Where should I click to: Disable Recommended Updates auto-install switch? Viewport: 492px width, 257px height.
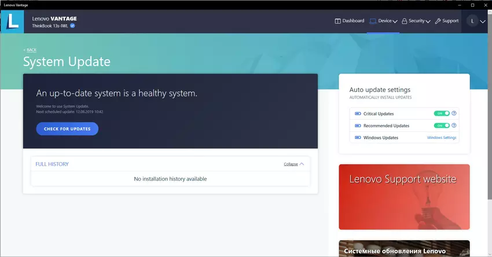pyautogui.click(x=442, y=126)
